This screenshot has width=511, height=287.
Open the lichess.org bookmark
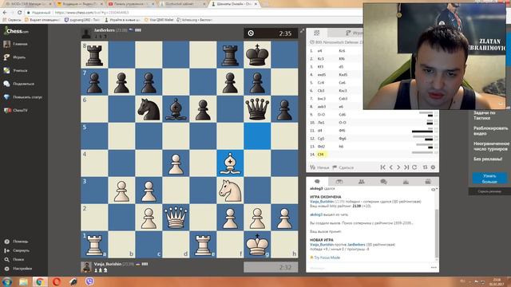[195, 20]
